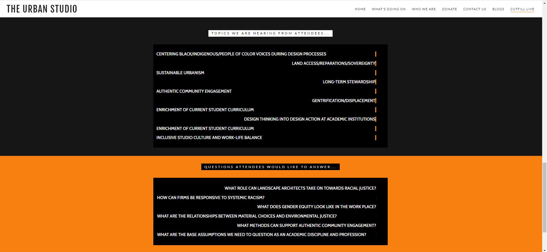Viewport: 547px width, 252px height.
Task: Open the Contact Us page
Action: click(474, 9)
